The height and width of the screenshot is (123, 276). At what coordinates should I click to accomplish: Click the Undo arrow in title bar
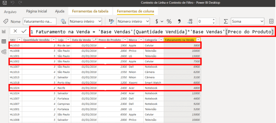[13, 3]
